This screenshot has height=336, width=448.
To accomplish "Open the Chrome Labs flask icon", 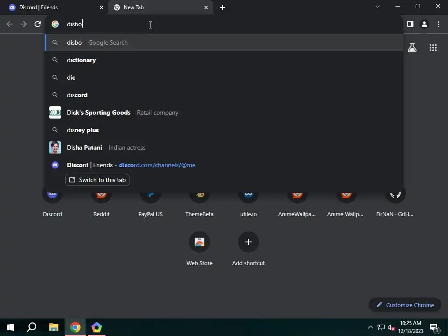I will [x=412, y=48].
